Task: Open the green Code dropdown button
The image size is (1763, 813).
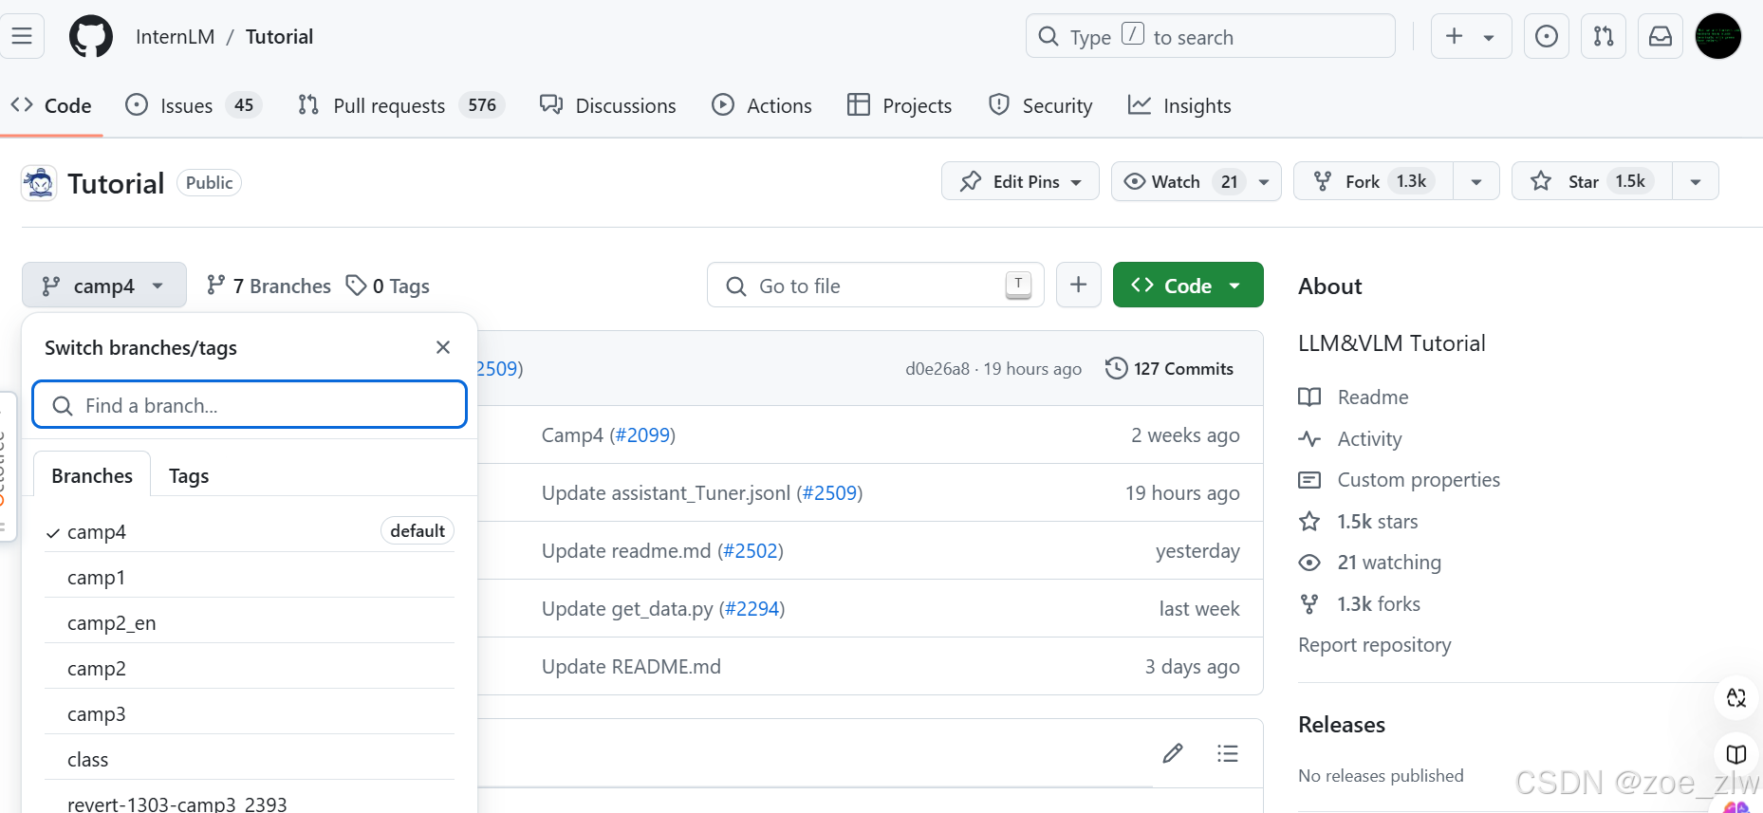Action: click(1188, 285)
